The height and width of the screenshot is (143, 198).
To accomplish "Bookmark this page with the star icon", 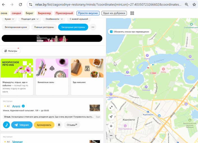I will point(194,5).
